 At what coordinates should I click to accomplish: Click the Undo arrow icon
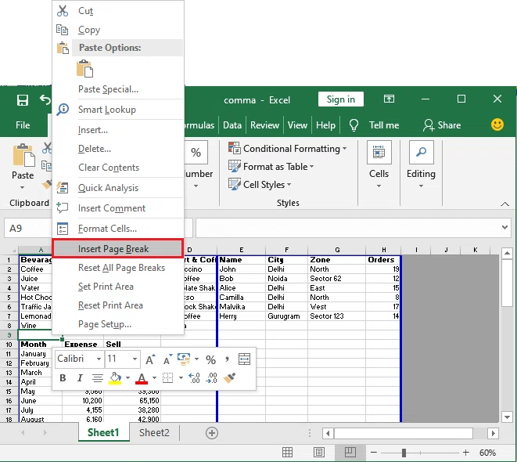tap(45, 99)
